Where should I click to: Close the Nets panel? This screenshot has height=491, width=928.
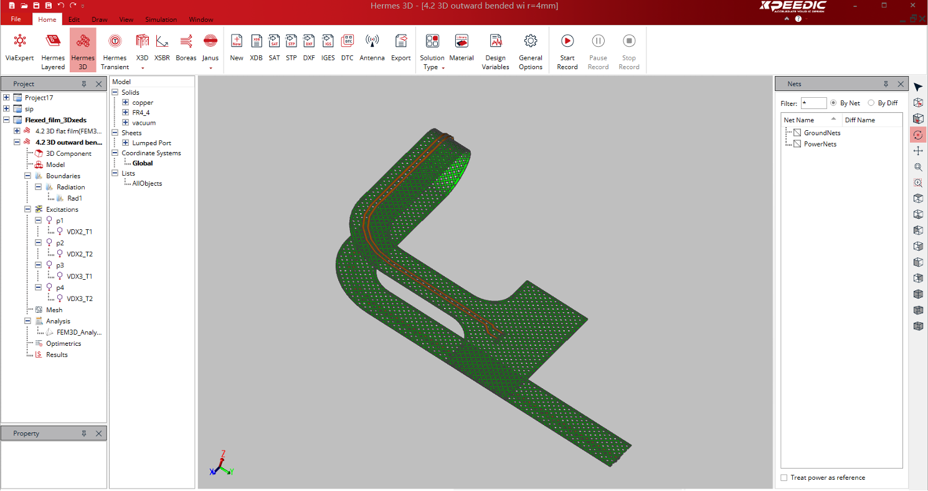tap(901, 84)
